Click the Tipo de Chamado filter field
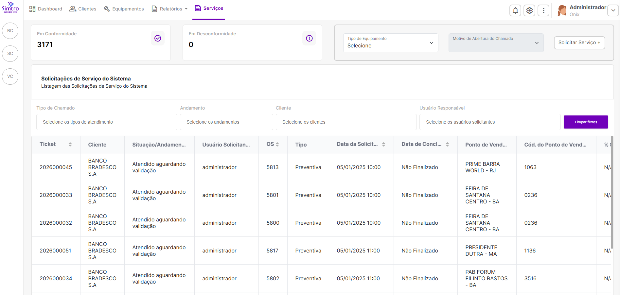 point(107,122)
